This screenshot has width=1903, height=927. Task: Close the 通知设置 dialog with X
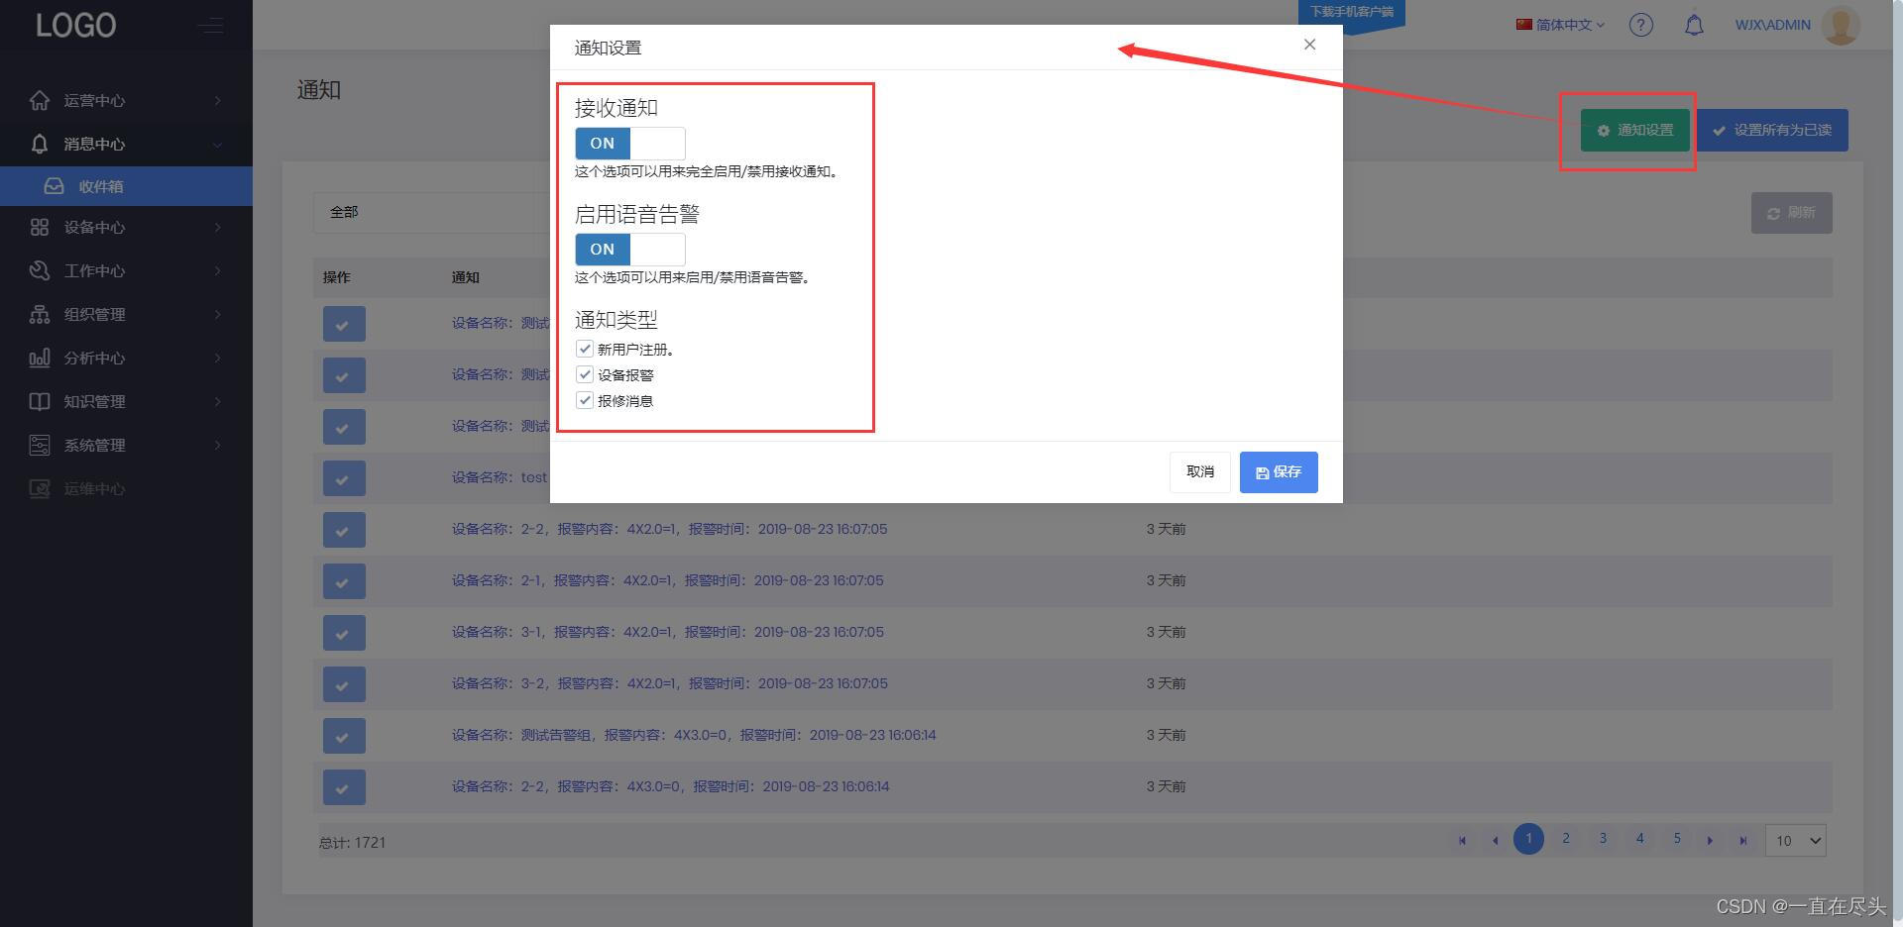(1309, 45)
